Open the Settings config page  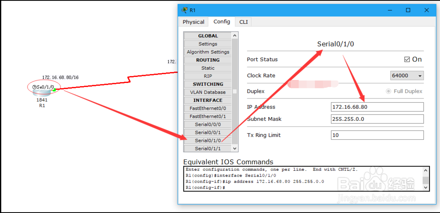pos(208,44)
